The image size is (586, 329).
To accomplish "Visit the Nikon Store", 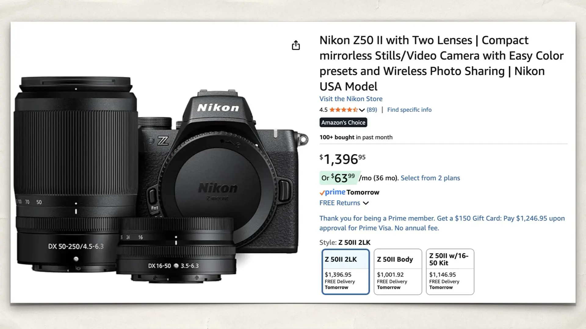I will pos(351,99).
